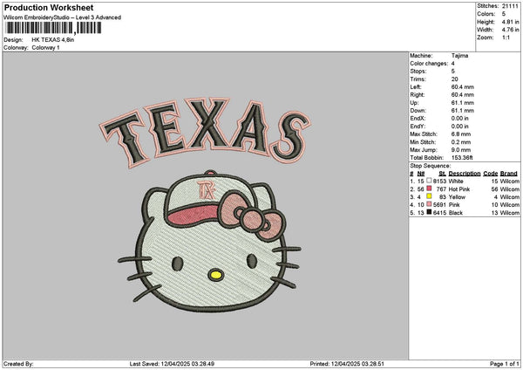The width and height of the screenshot is (523, 370).
Task: Select the Hot Pink thread color swatch
Action: 429,188
